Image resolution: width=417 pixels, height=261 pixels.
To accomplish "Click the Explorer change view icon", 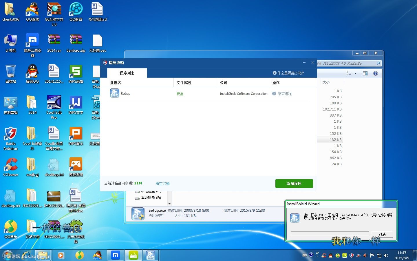I will (349, 73).
